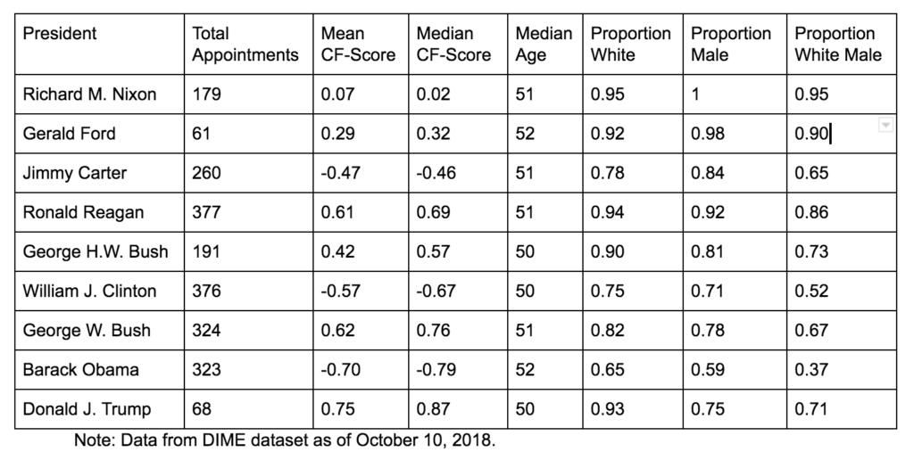Click the Mean CF-Score column header

361,45
